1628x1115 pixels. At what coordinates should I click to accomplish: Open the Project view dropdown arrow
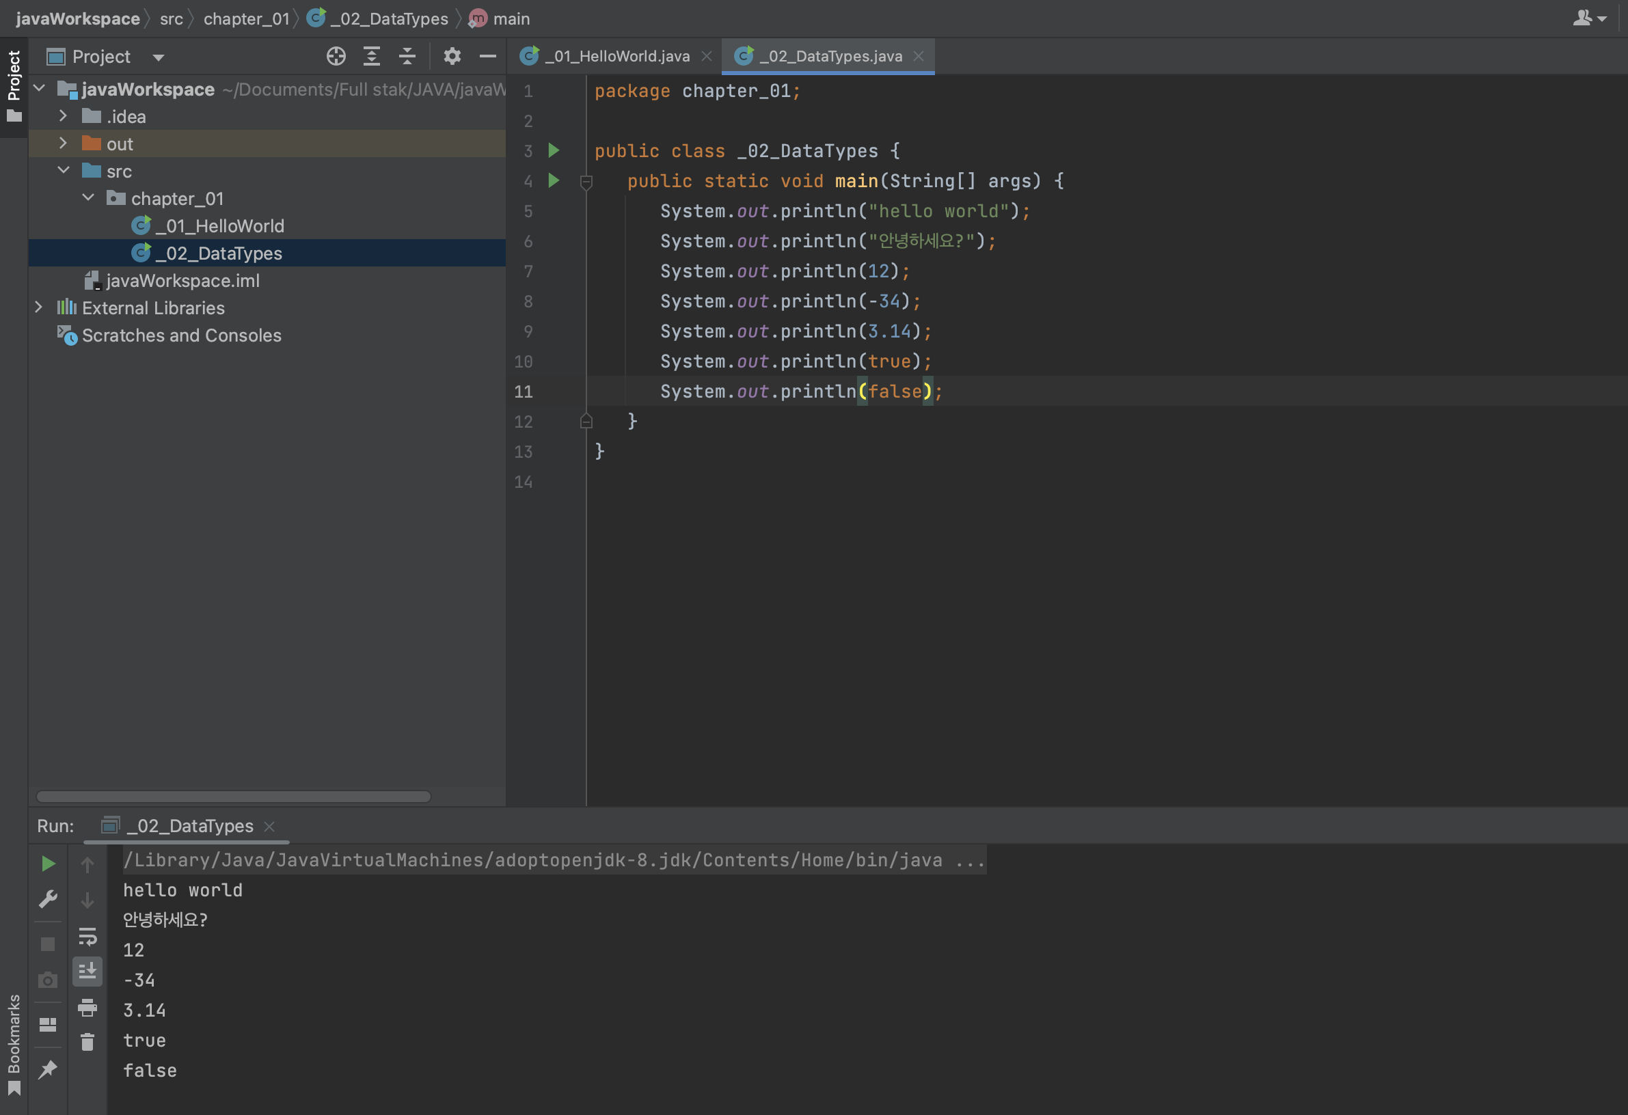coord(159,57)
